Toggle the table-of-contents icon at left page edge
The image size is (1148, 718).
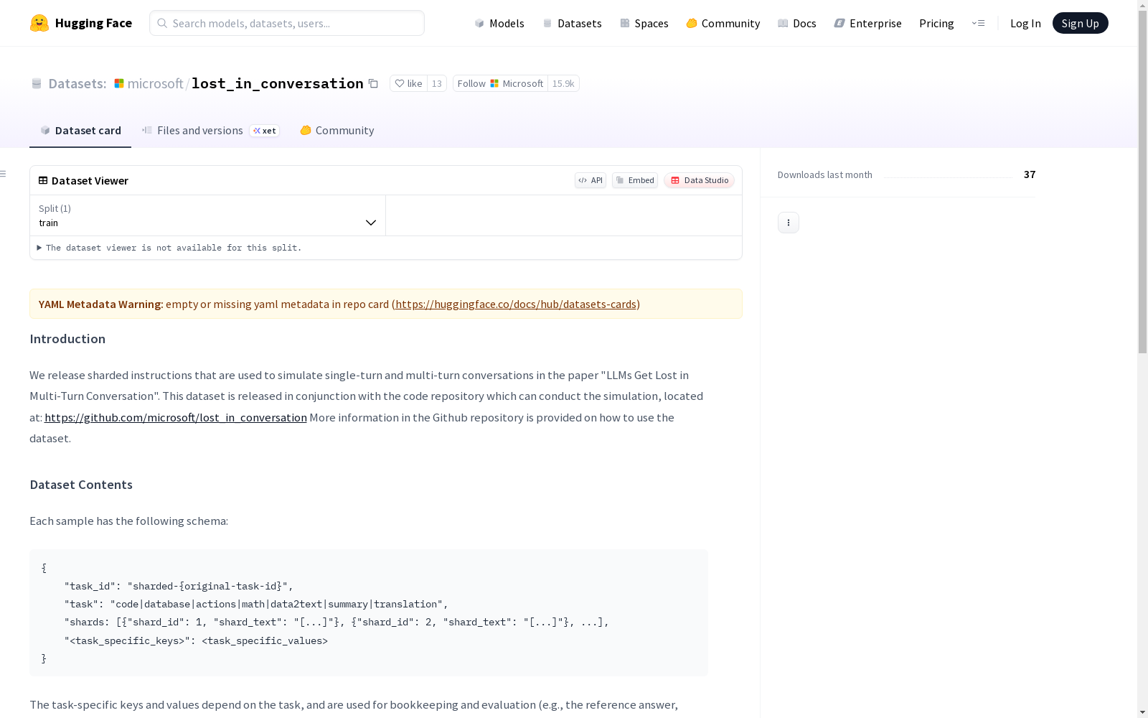coord(4,174)
